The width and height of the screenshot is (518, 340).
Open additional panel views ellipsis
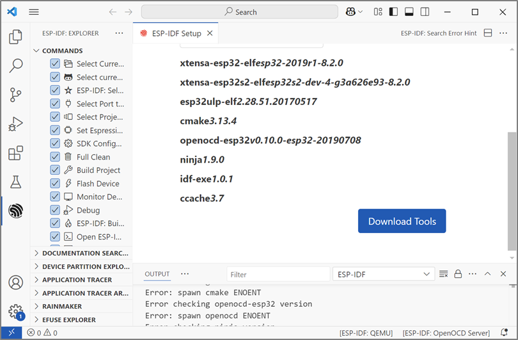click(x=185, y=274)
